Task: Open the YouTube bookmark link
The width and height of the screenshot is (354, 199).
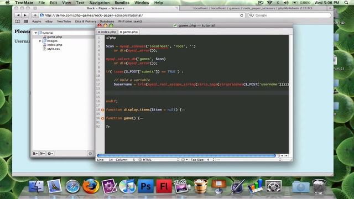Action: click(x=64, y=21)
